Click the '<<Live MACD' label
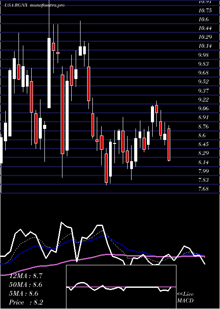220x309 pixels. pos(185,298)
